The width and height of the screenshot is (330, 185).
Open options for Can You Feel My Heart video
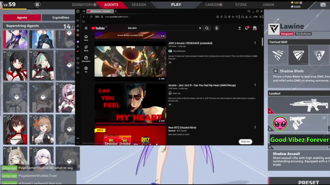click(255, 85)
